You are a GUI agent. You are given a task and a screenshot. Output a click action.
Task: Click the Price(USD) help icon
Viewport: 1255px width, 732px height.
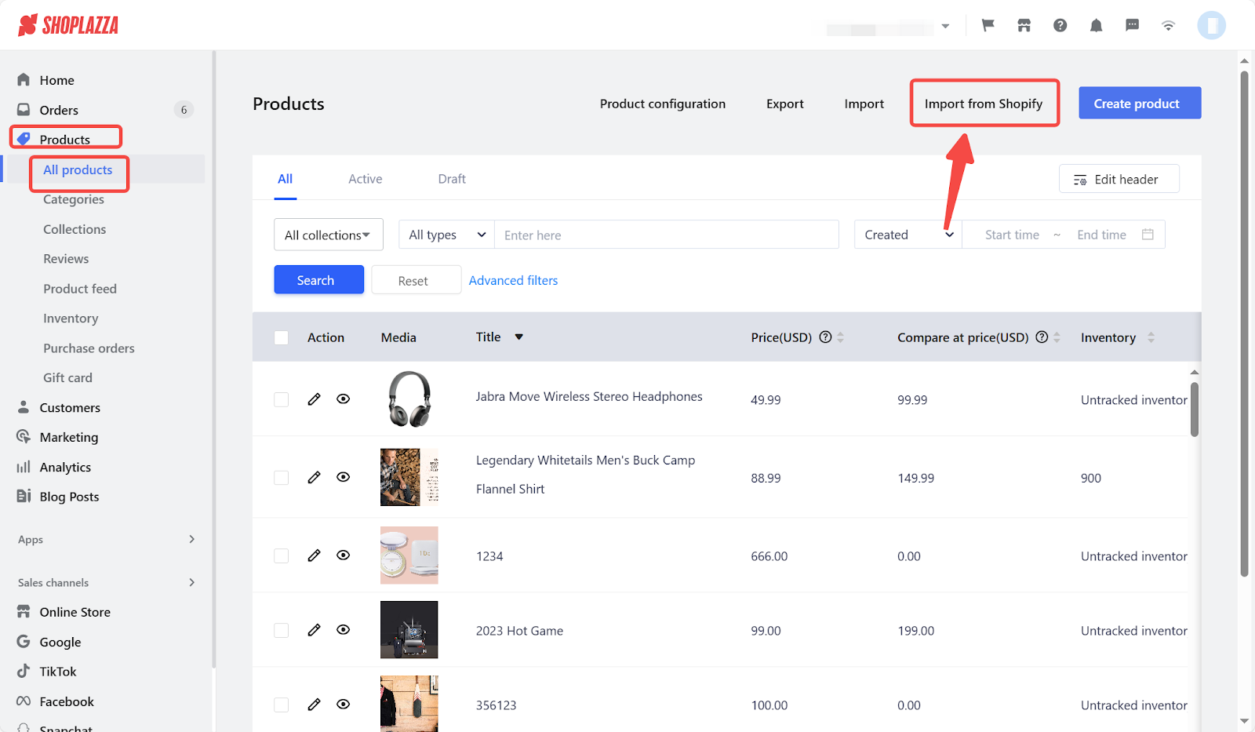[825, 337]
